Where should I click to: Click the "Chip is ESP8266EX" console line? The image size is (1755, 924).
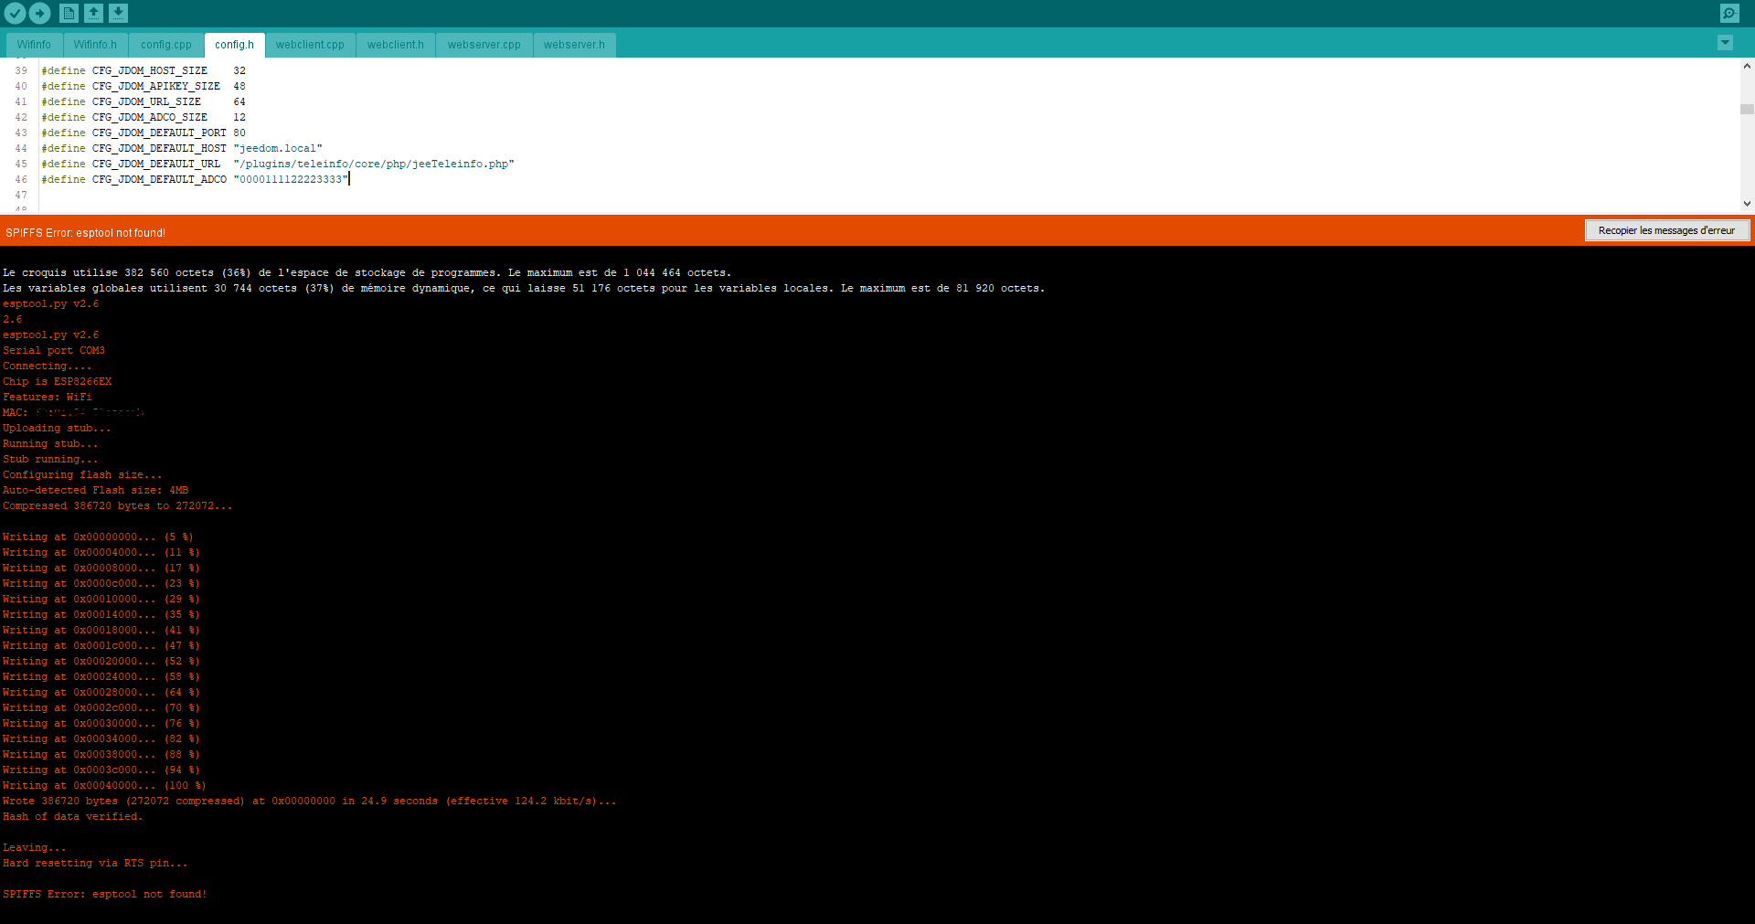pyautogui.click(x=57, y=381)
